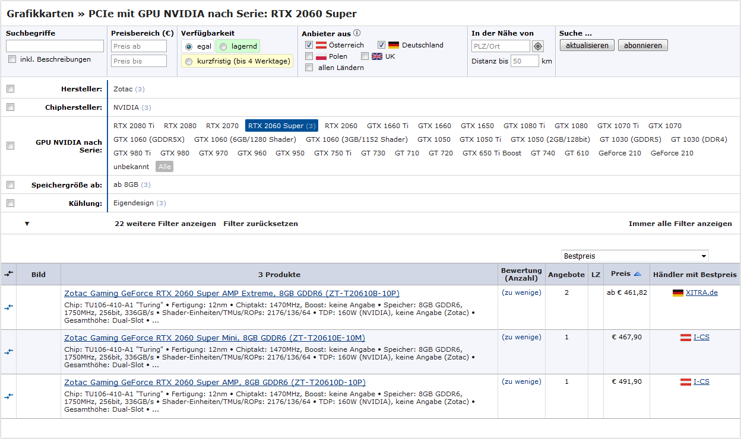This screenshot has height=439, width=741.
Task: Uncheck the Deutschland checkbox
Action: pos(381,45)
